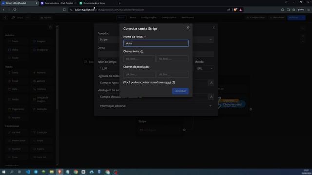
Task: Select the Redirecionar logic block
Action: pyautogui.click(x=16, y=140)
